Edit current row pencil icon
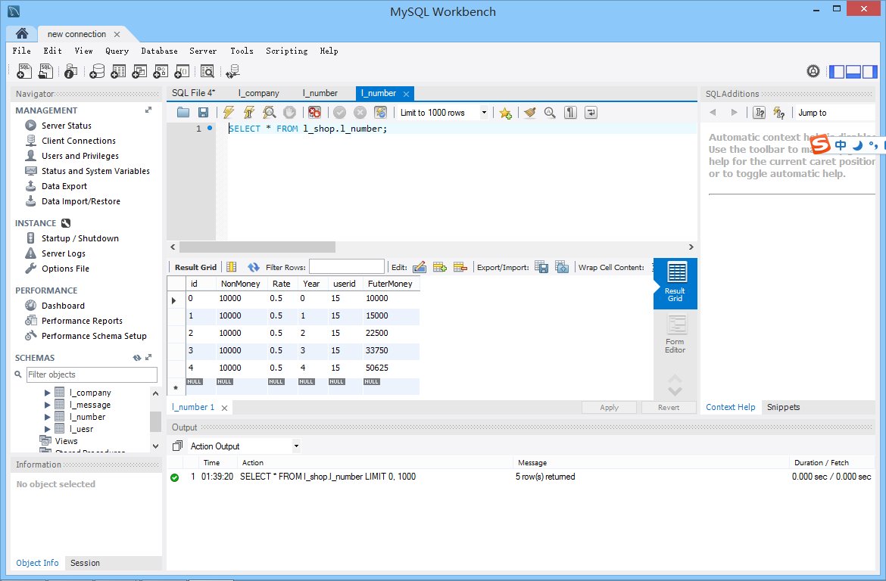Screen dimensions: 886x581 [x=420, y=267]
